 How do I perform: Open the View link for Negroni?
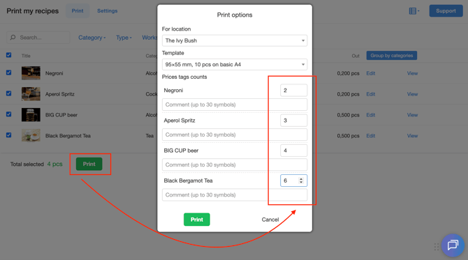(x=413, y=73)
